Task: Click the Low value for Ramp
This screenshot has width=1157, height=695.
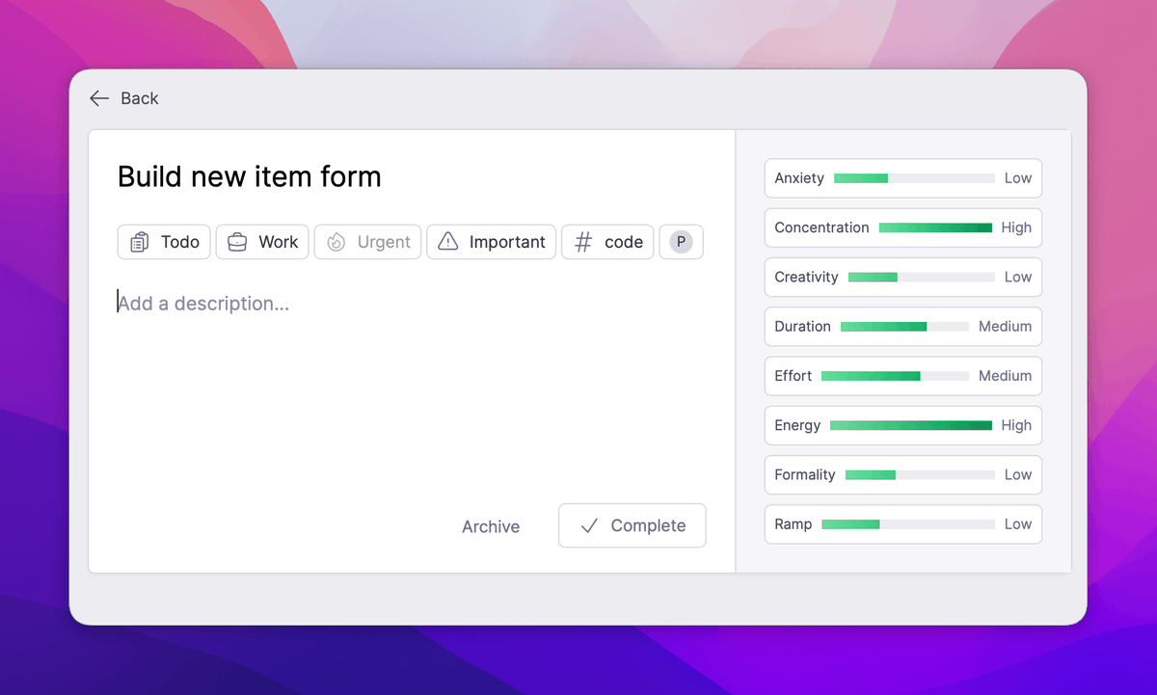Action: coord(1018,524)
